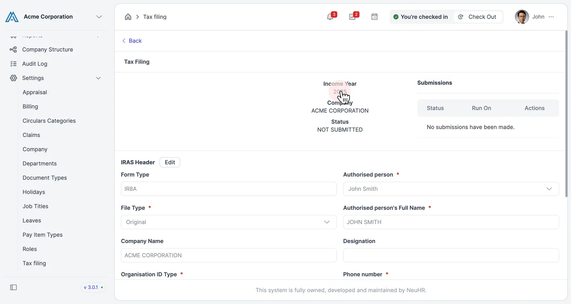Collapse the sidebar panel icon
This screenshot has width=571, height=304.
pyautogui.click(x=13, y=287)
